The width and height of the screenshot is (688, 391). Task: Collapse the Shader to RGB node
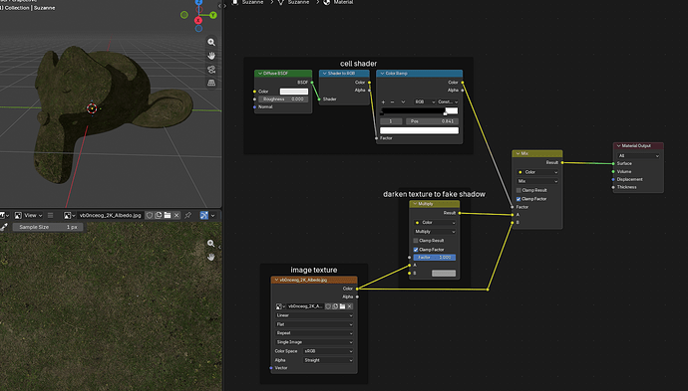click(x=325, y=73)
